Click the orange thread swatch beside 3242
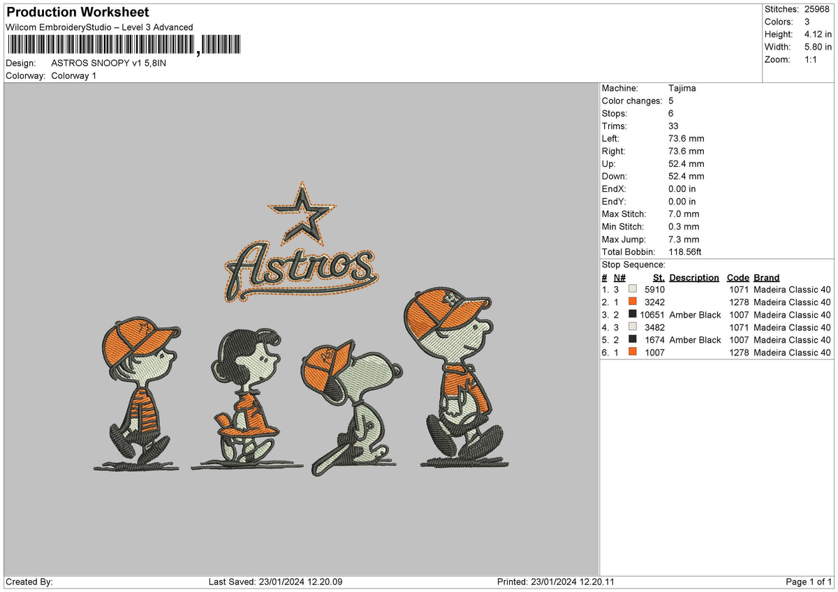Viewport: 838px width, 592px height. click(633, 302)
